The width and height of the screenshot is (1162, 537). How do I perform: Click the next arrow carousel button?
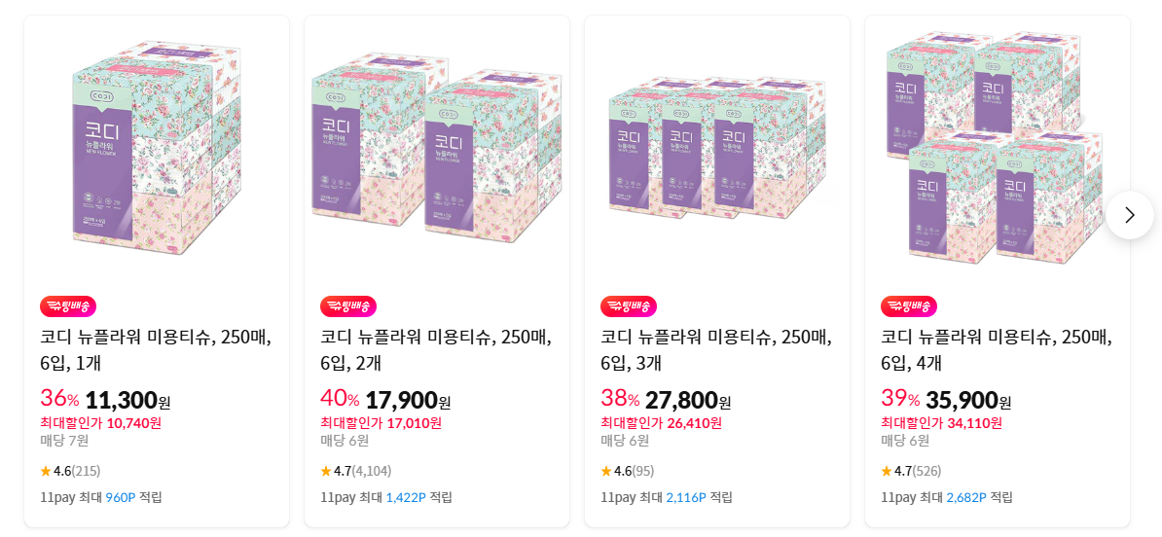(1129, 215)
